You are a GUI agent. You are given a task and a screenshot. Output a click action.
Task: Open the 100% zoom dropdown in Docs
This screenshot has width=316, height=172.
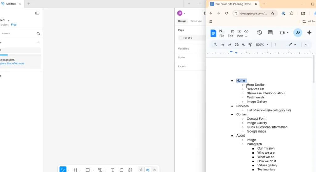[x=262, y=45]
